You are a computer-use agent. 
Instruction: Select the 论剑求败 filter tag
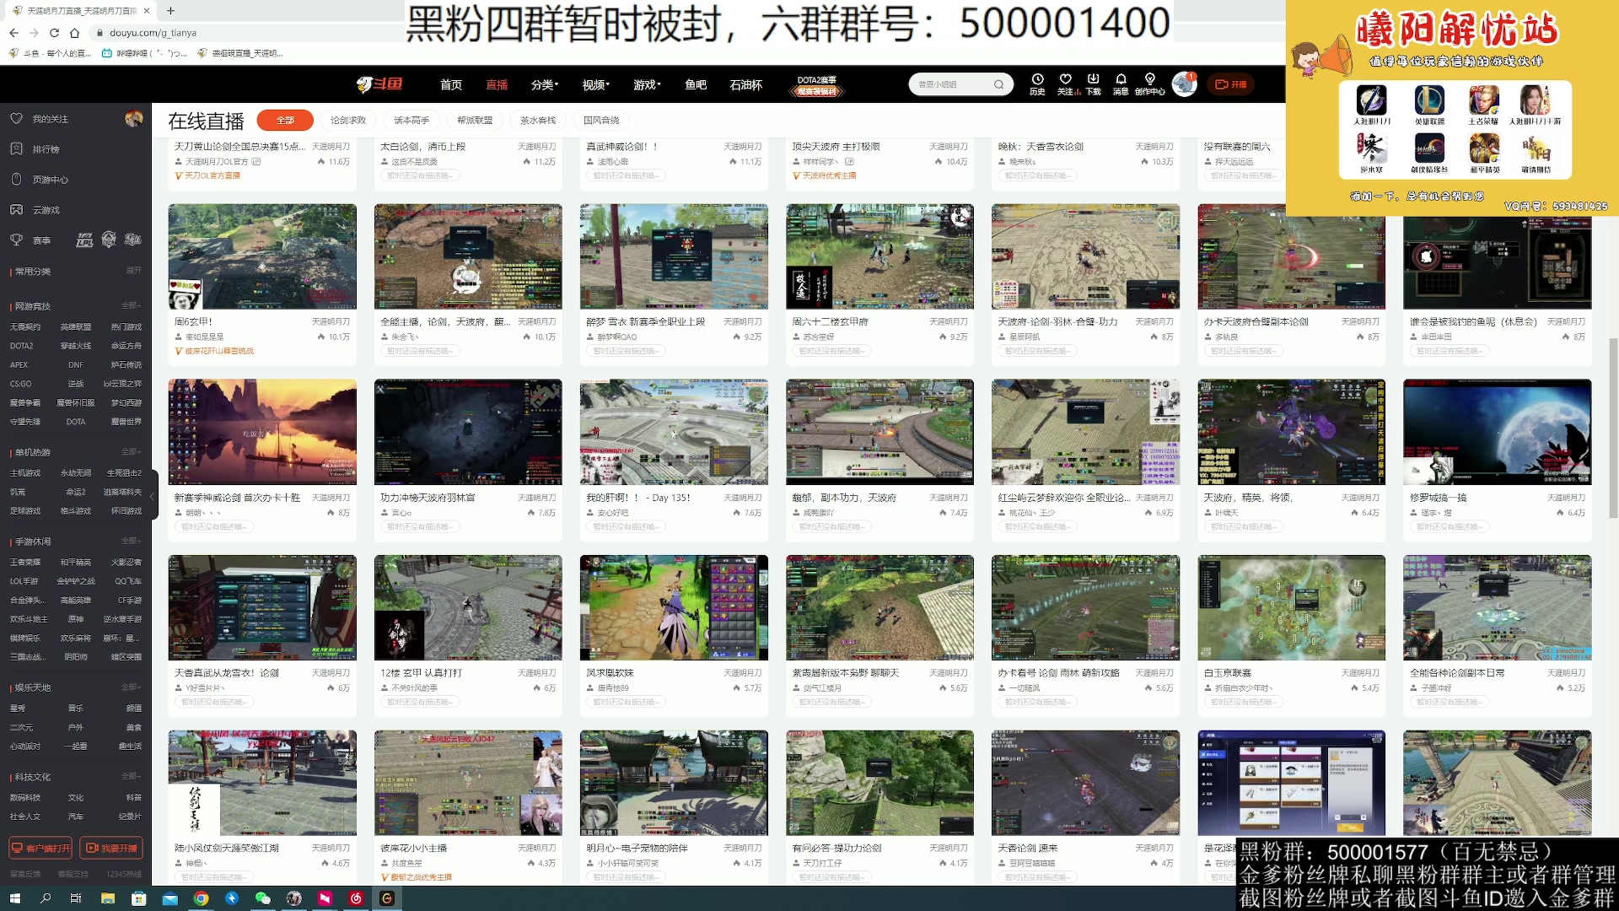click(347, 120)
